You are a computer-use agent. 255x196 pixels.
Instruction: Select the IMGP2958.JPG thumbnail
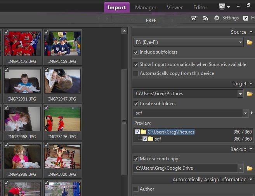pos(23,119)
